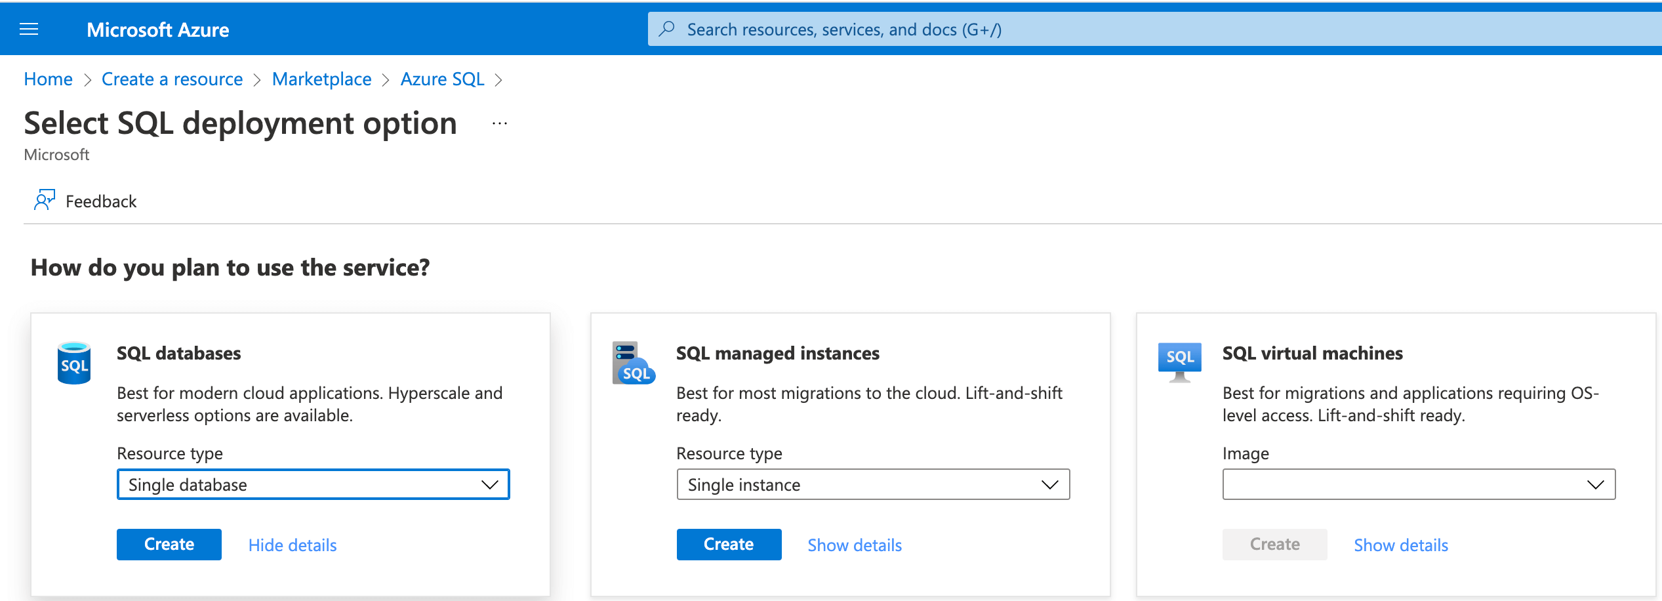Navigate to Create a resource breadcrumb

click(x=172, y=79)
